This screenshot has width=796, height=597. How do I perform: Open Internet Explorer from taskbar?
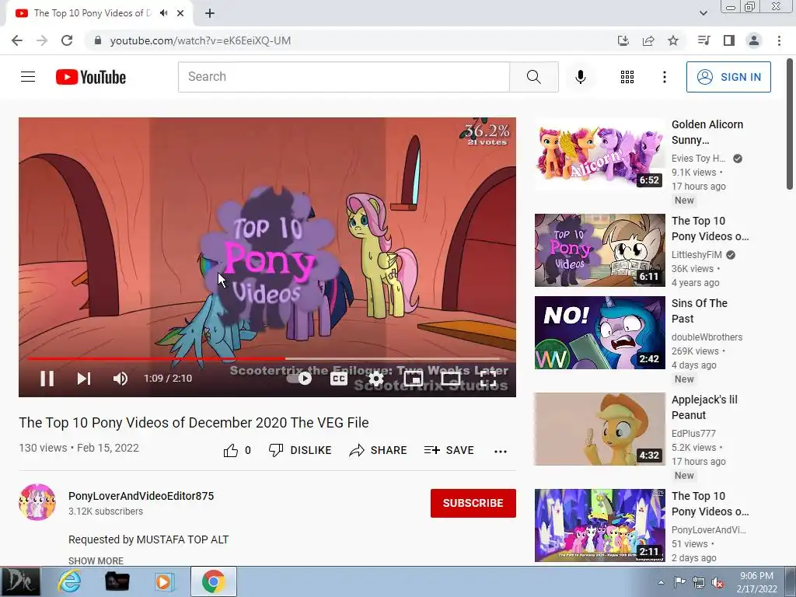69,581
